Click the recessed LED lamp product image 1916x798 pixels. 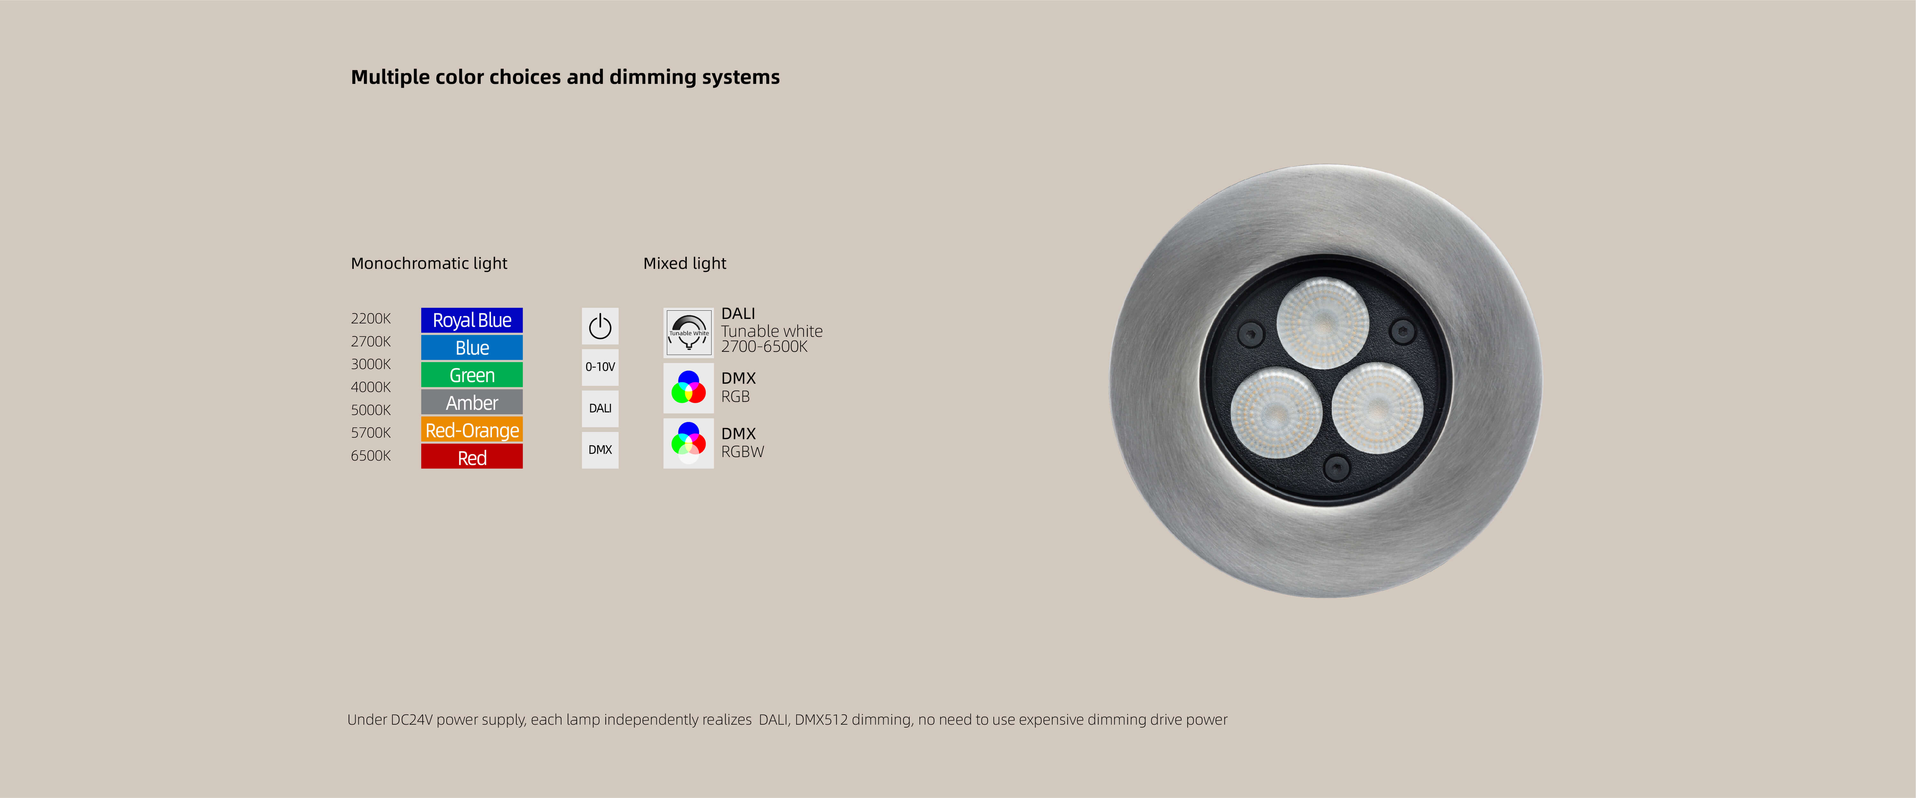(1325, 381)
